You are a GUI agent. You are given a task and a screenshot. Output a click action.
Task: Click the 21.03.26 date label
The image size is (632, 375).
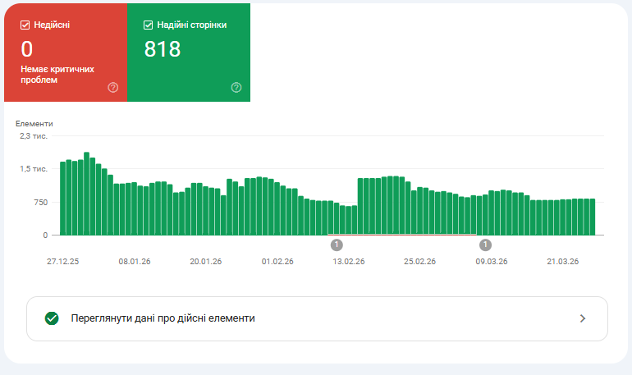563,262
